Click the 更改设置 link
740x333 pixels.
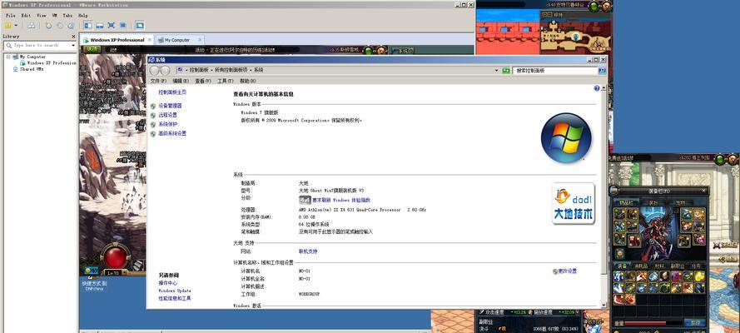click(565, 271)
